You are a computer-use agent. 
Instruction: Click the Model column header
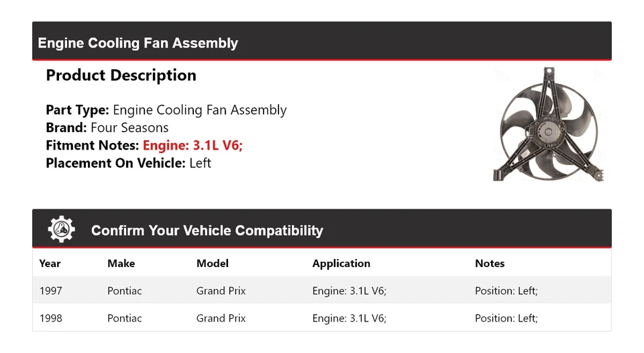pos(212,263)
